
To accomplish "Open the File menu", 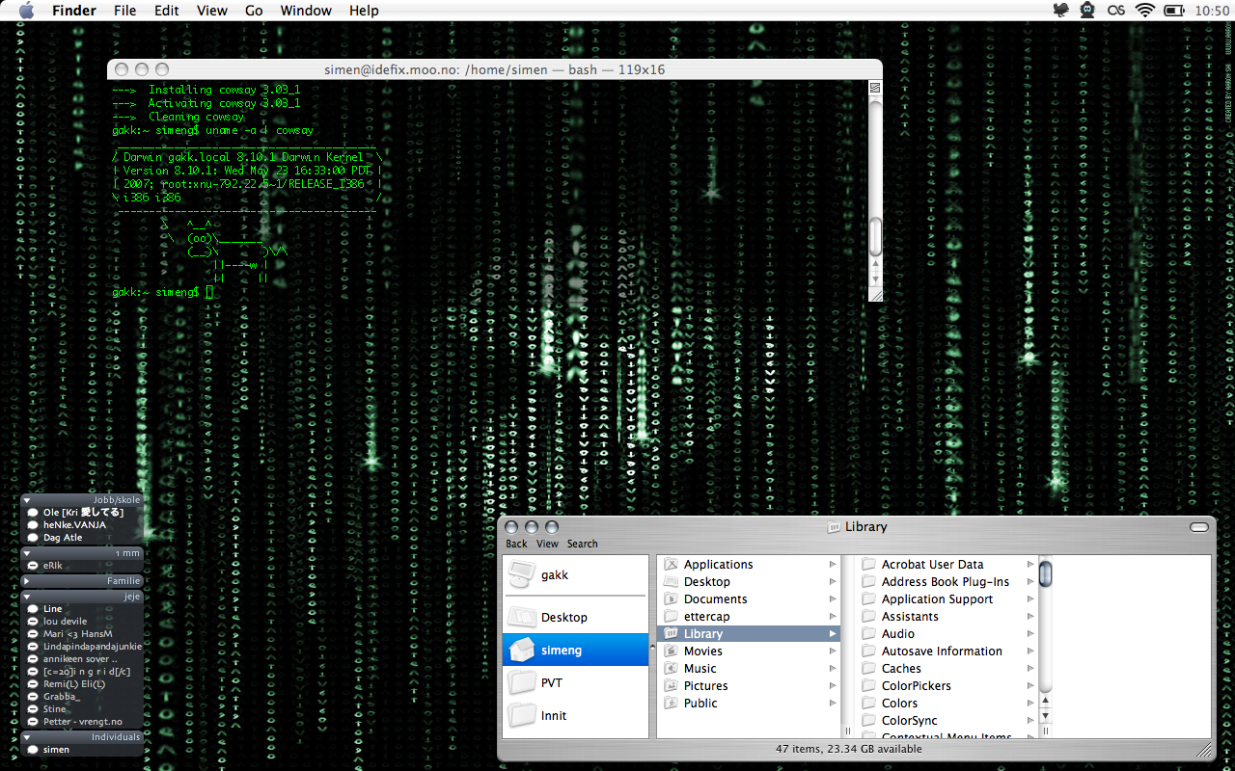I will point(124,11).
